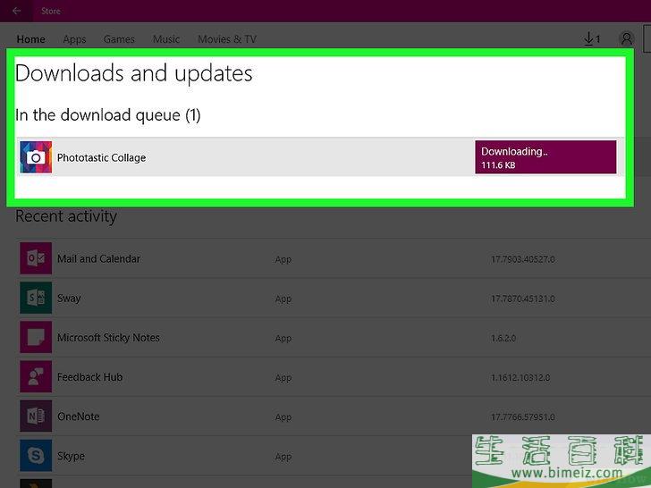Switch to the Apps tab
The height and width of the screenshot is (488, 651).
click(74, 39)
